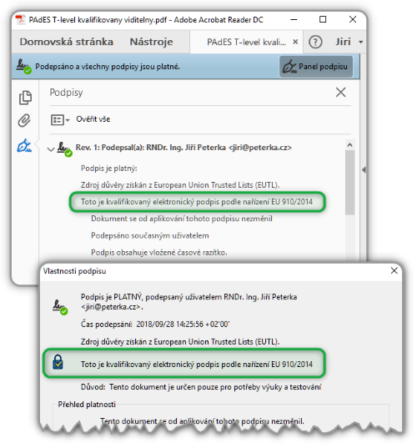Click the signatures panel scrollbar up arrow
Viewport: 417px width, 448px height.
pyautogui.click(x=349, y=145)
